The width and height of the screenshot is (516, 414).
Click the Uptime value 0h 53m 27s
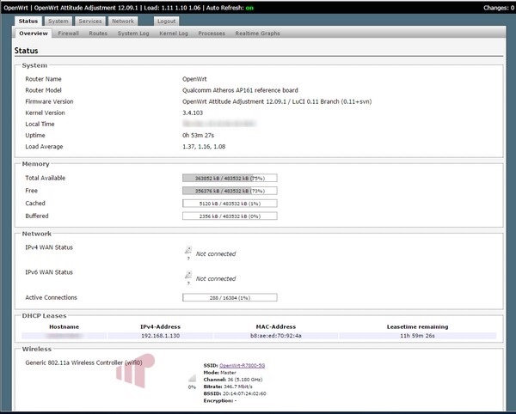198,136
